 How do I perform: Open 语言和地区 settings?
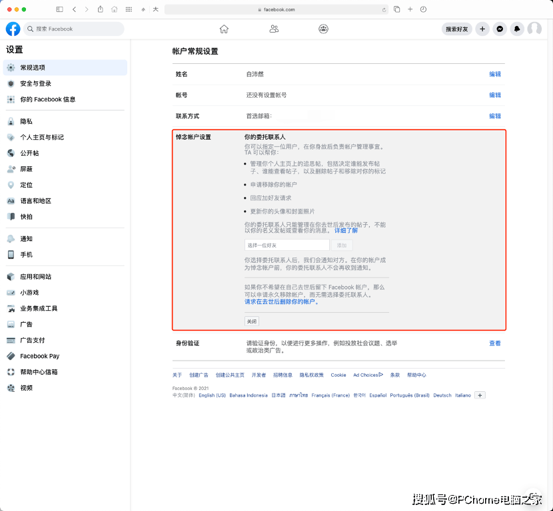pos(65,201)
